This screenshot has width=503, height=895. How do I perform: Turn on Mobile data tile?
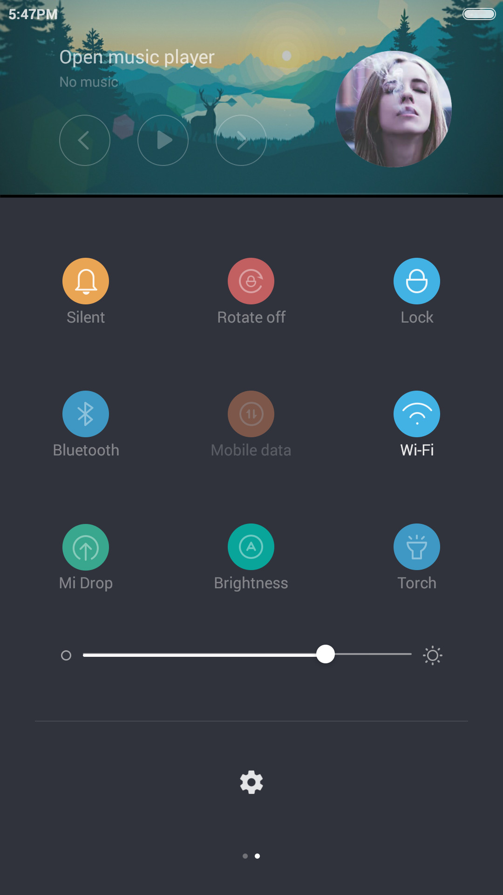tap(251, 414)
